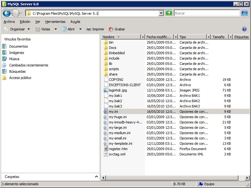The image size is (251, 188).
Task: Open the Ver menu
Action: [38, 22]
